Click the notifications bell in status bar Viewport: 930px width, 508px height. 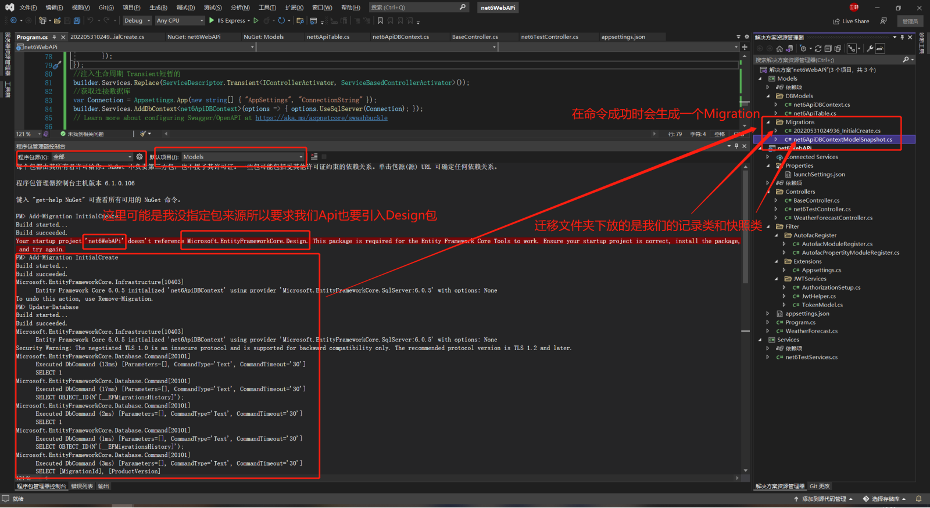919,499
